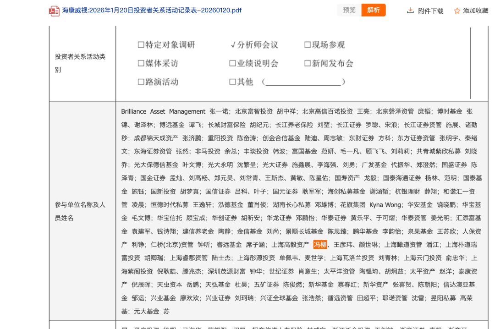Check the 其他 checkbox
The width and height of the screenshot is (495, 329).
point(232,82)
